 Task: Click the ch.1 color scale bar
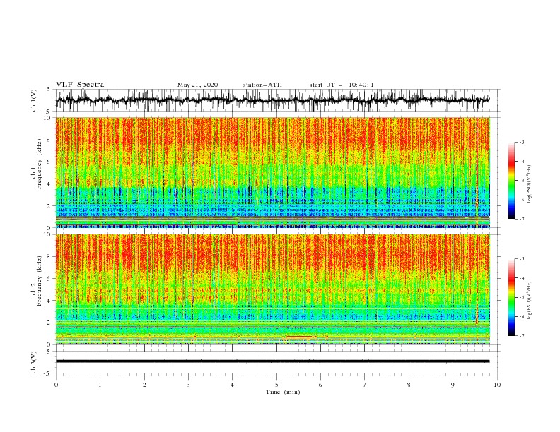click(x=511, y=181)
